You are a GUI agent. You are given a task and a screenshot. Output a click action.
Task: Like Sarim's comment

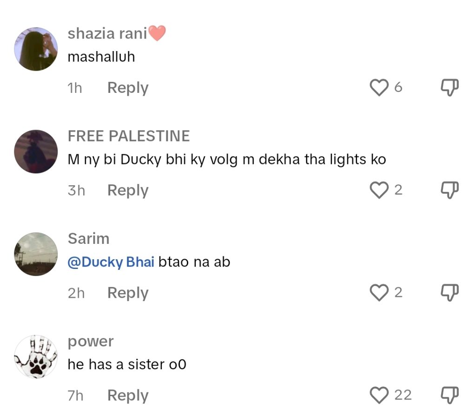coord(379,293)
